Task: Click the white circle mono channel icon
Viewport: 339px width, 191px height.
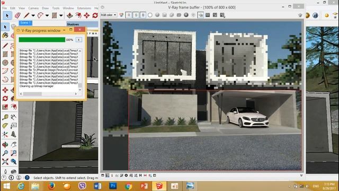Action: pyautogui.click(x=150, y=15)
